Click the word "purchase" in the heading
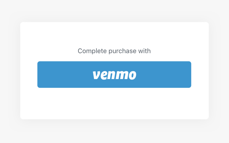The image size is (229, 143). click(x=122, y=51)
